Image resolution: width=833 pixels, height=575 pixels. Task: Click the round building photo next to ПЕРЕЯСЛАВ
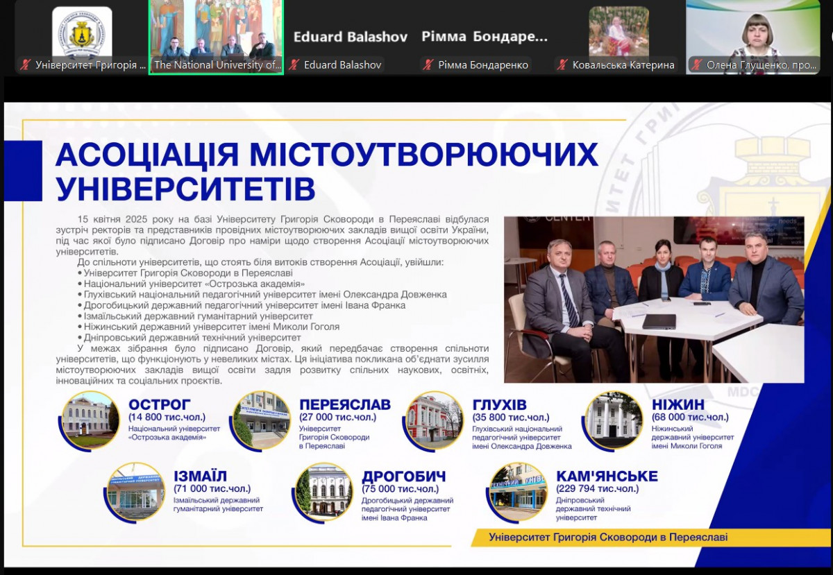tap(262, 420)
